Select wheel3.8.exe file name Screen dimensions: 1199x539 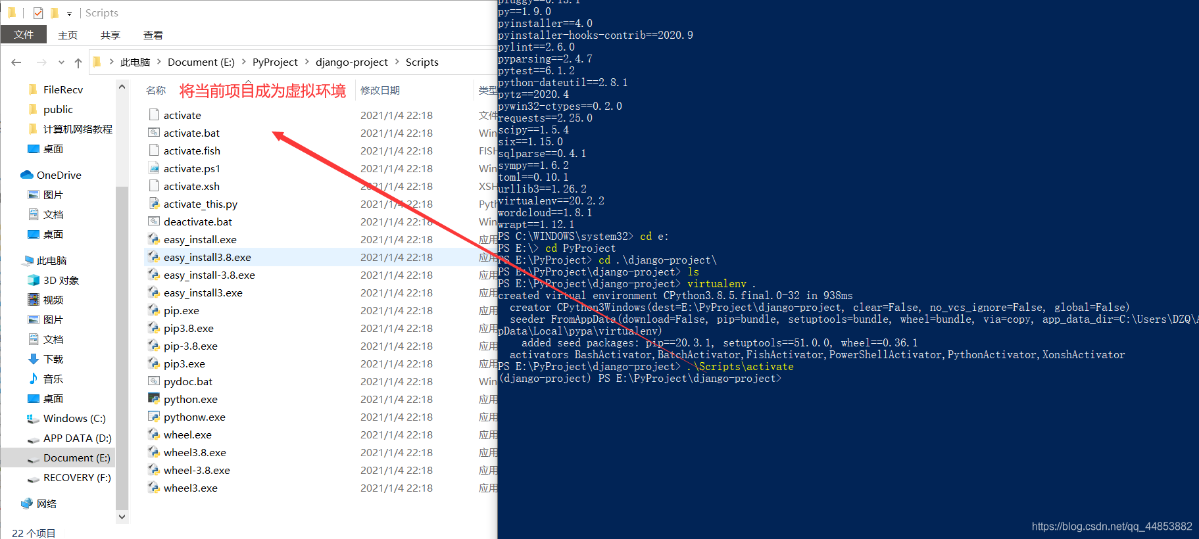click(x=195, y=452)
